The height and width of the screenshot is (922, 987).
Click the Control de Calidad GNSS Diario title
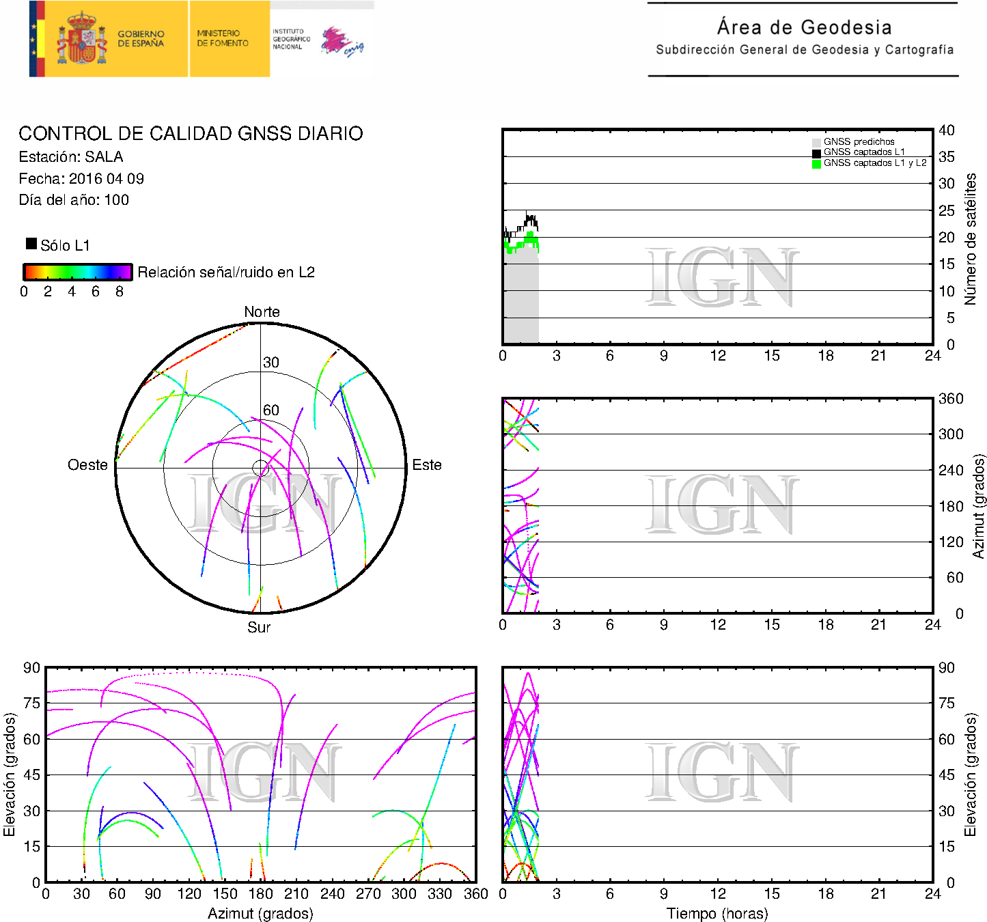[191, 133]
